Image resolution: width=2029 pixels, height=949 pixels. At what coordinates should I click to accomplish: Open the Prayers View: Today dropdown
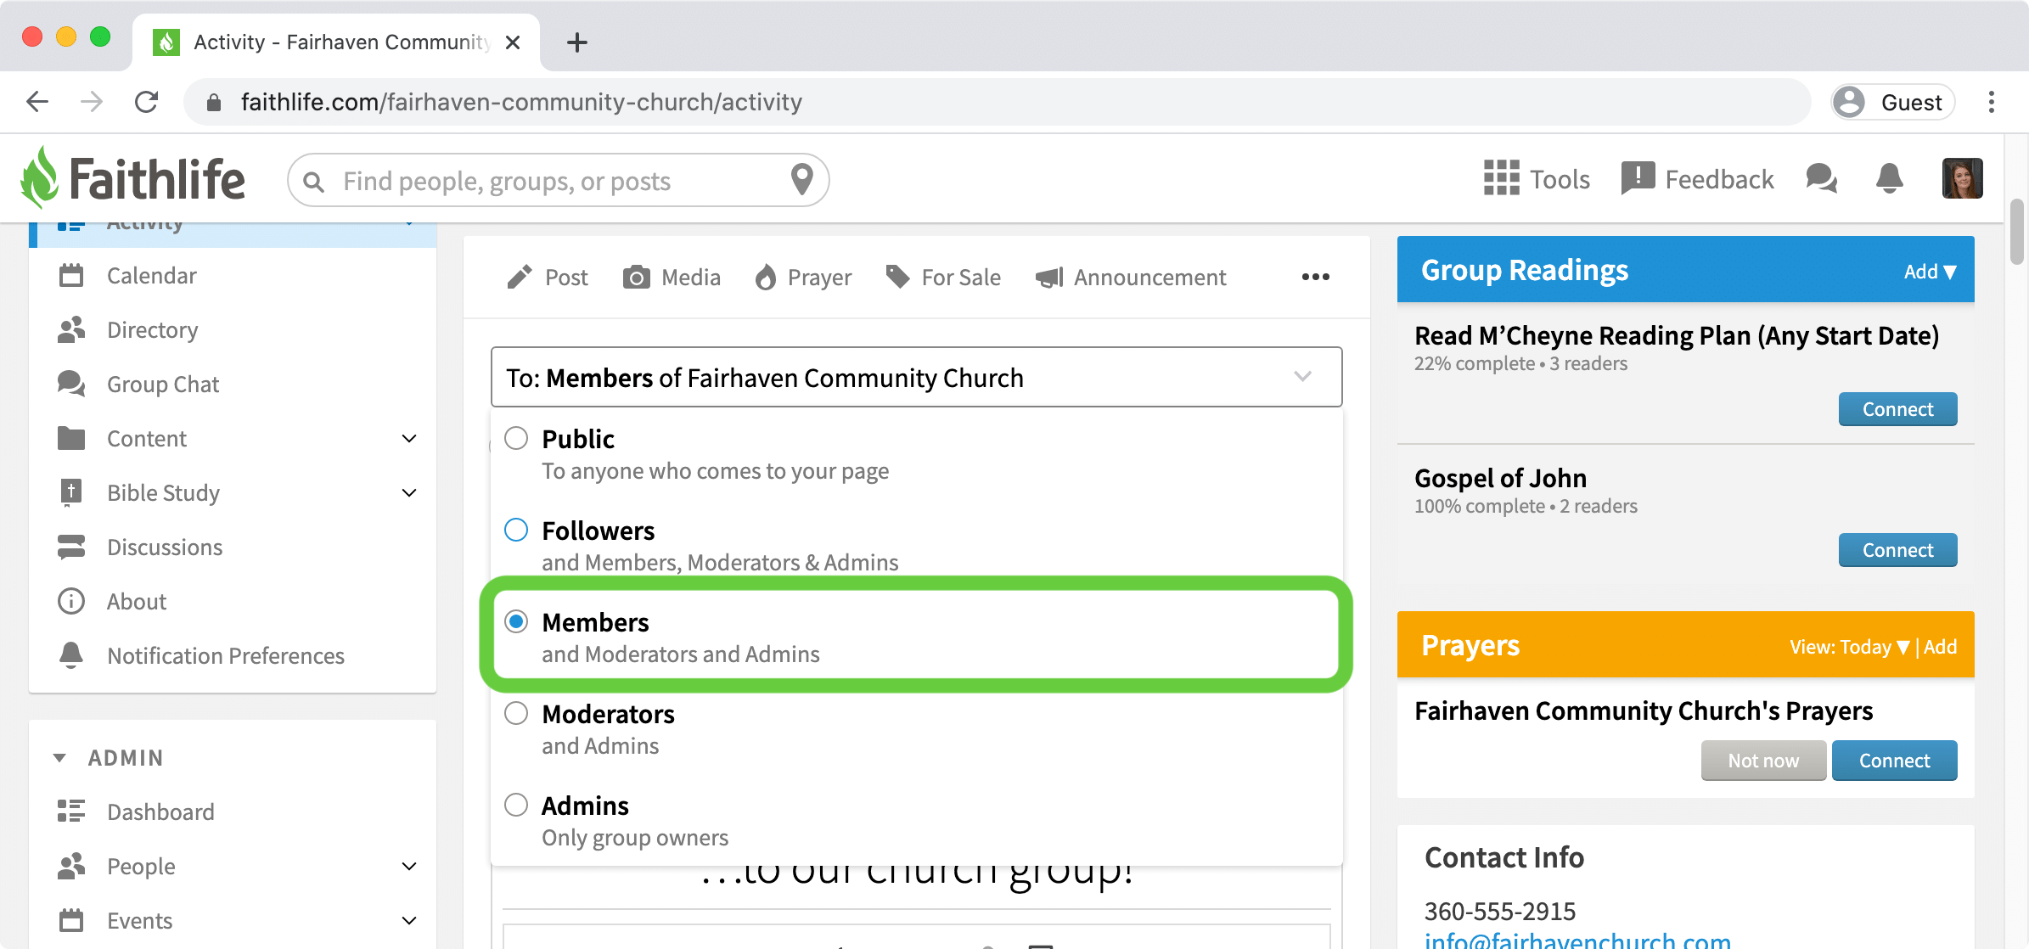coord(1849,647)
